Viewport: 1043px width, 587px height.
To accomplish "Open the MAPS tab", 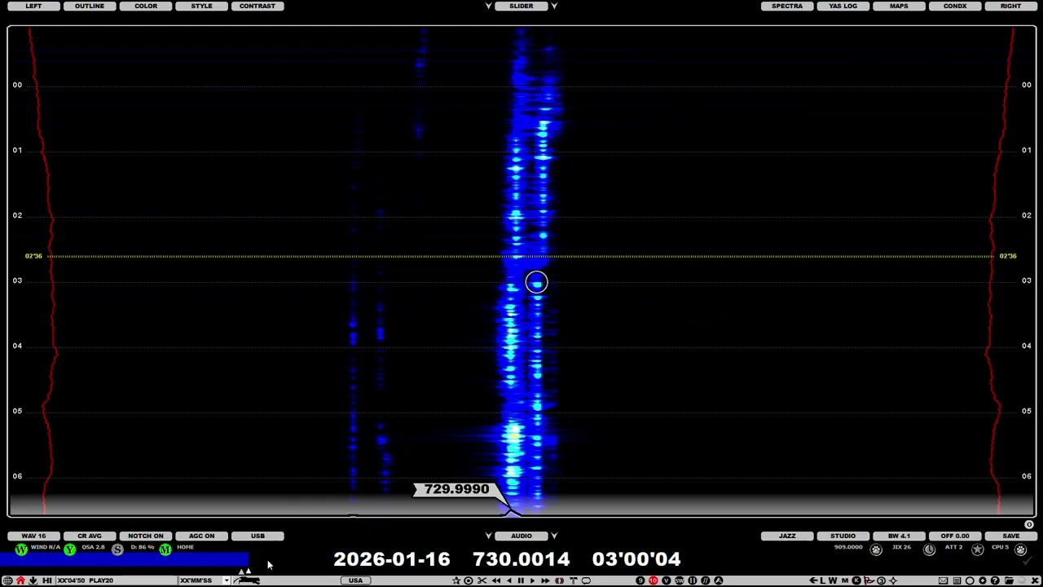I will tap(899, 6).
